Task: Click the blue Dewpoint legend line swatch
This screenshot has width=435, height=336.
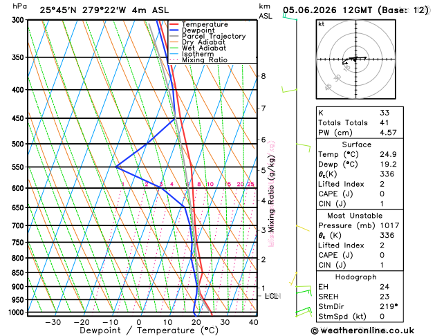Action: pyautogui.click(x=174, y=30)
